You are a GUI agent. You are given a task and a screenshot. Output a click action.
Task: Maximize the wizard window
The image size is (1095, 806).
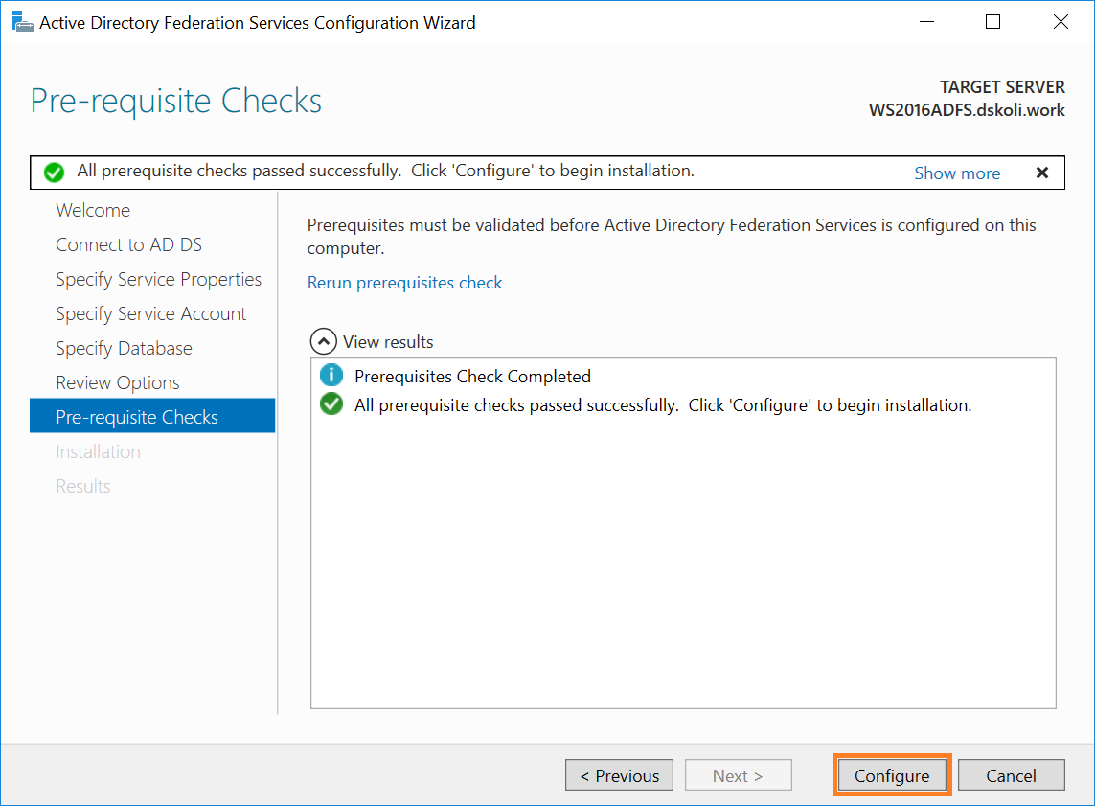(x=992, y=22)
